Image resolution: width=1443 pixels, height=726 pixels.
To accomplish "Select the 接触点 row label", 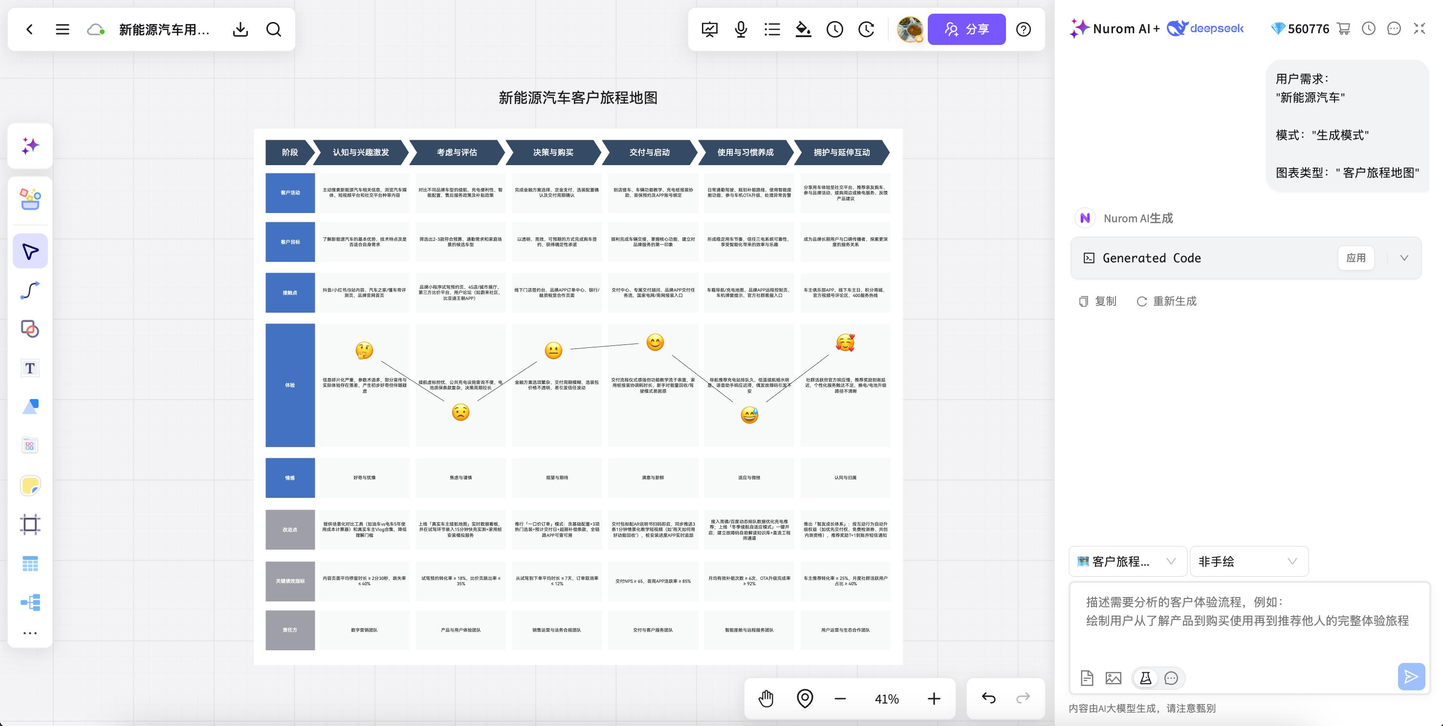I will (289, 292).
